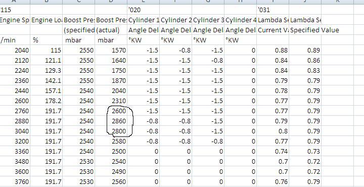The image size is (364, 187).
Task: Select actual boost pressure cell 1870
Action: pos(111,81)
